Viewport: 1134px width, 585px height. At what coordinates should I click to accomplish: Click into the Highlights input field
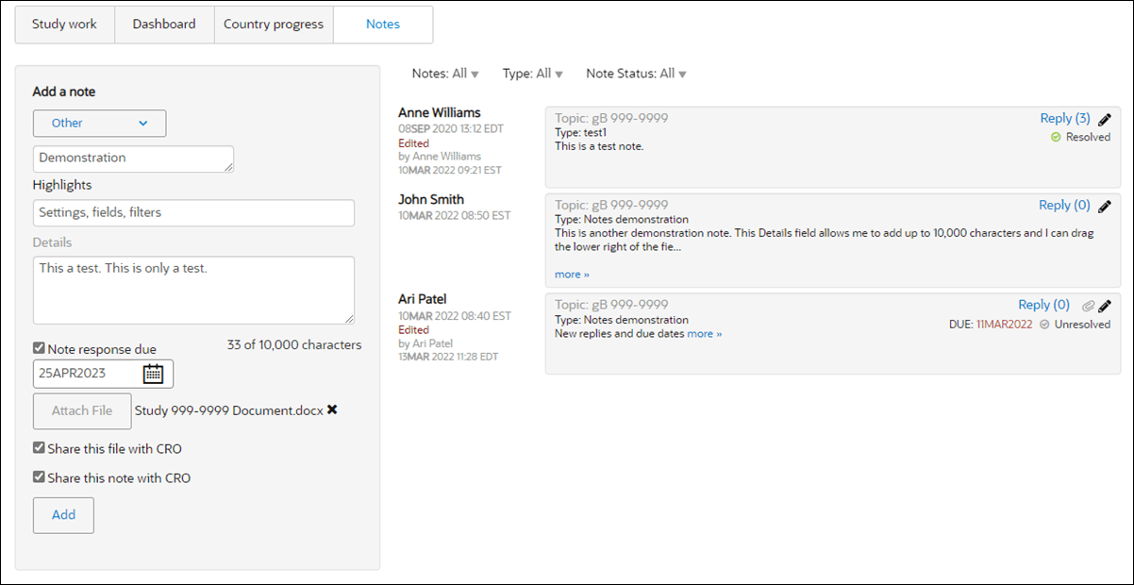193,212
